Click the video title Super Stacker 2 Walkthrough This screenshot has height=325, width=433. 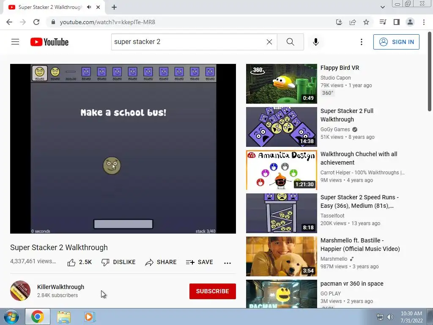click(x=59, y=247)
